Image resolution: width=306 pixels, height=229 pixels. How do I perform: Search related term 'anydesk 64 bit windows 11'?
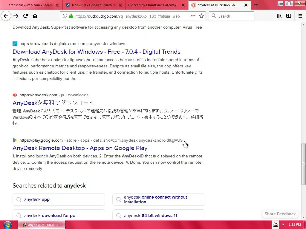159,215
